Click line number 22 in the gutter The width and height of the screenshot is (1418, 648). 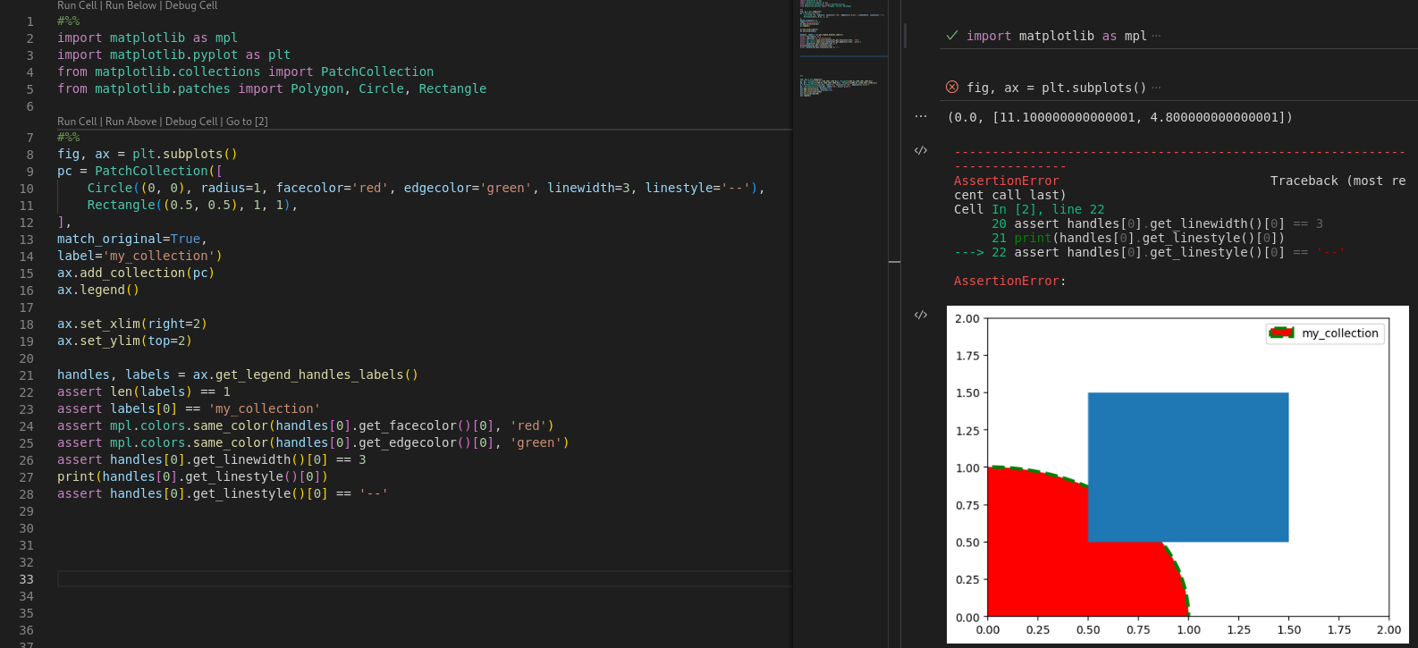coord(27,392)
